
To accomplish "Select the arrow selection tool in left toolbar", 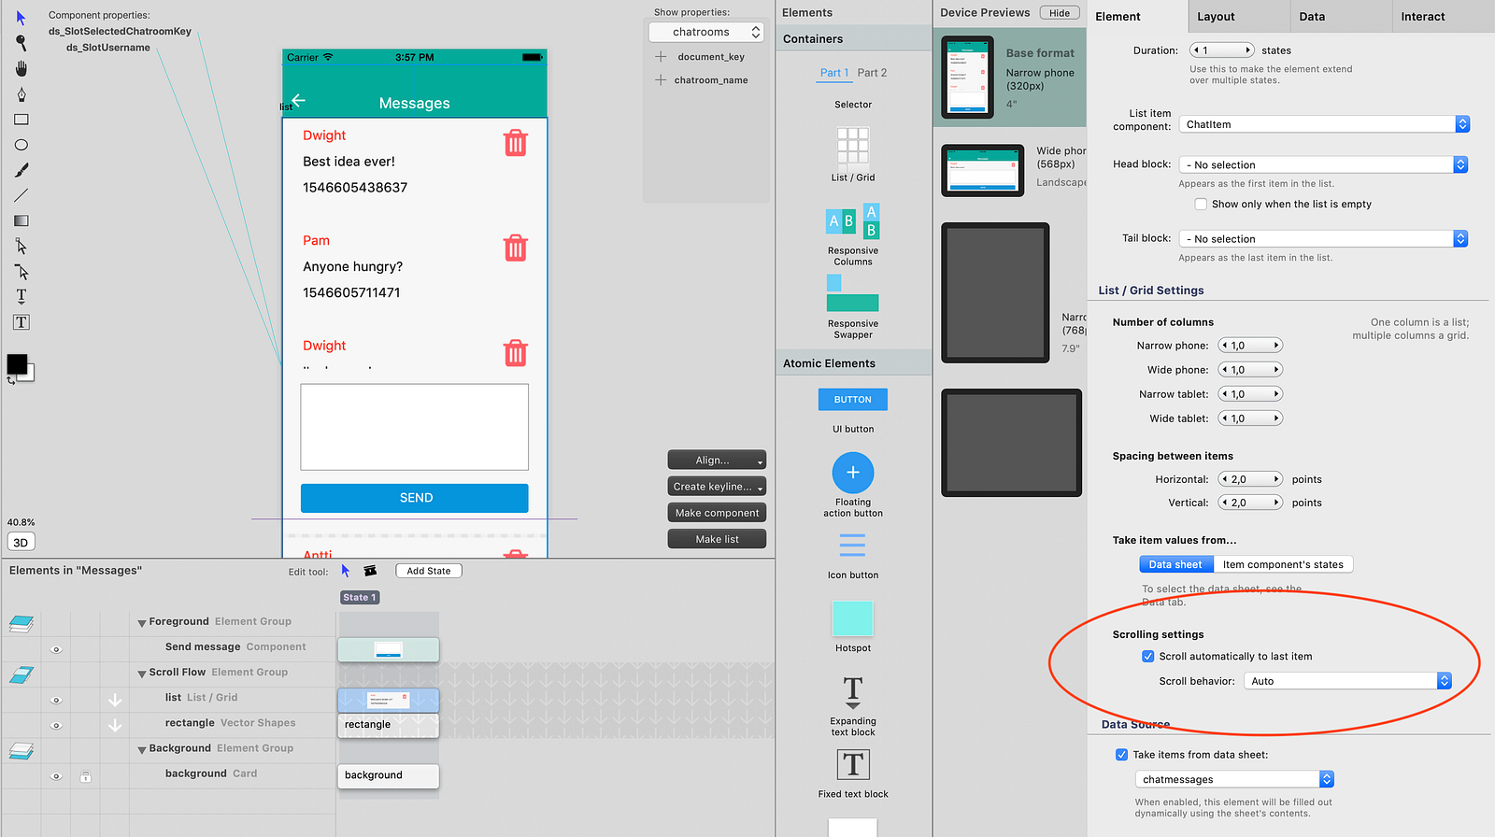I will 21,18.
